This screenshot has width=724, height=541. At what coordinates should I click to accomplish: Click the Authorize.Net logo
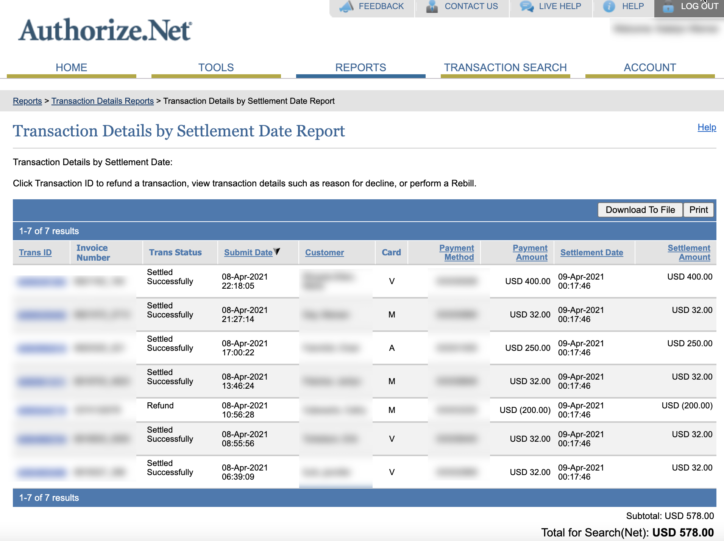[105, 30]
